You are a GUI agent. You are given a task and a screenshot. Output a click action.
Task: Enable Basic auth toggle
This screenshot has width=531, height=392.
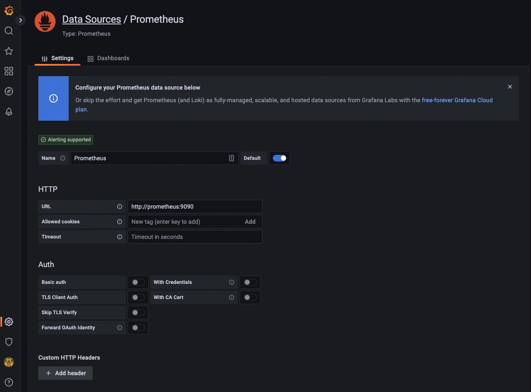click(x=138, y=282)
